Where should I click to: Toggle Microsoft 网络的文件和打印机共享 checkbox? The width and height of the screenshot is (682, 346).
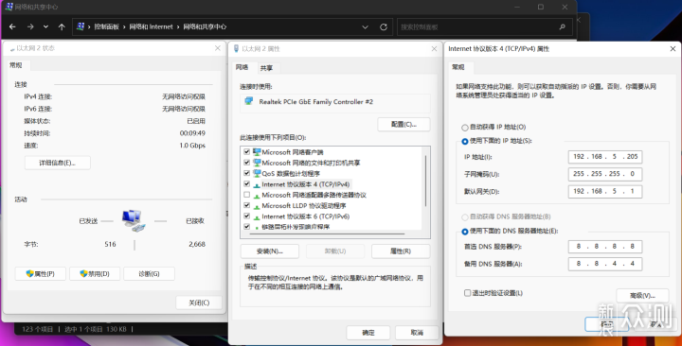point(246,163)
